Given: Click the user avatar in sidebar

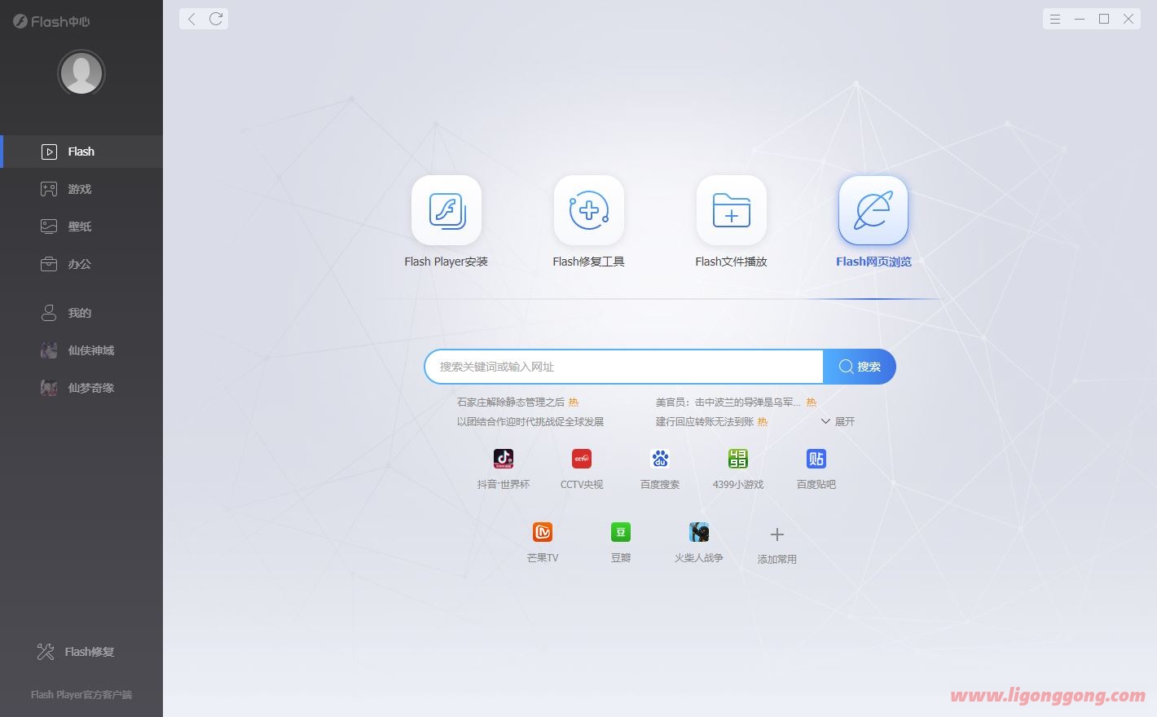Looking at the screenshot, I should [x=81, y=73].
